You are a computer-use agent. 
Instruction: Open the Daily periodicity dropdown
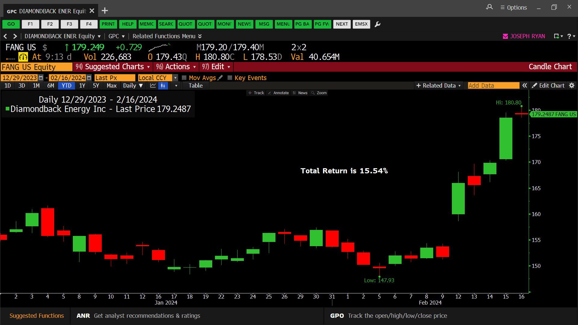(133, 85)
